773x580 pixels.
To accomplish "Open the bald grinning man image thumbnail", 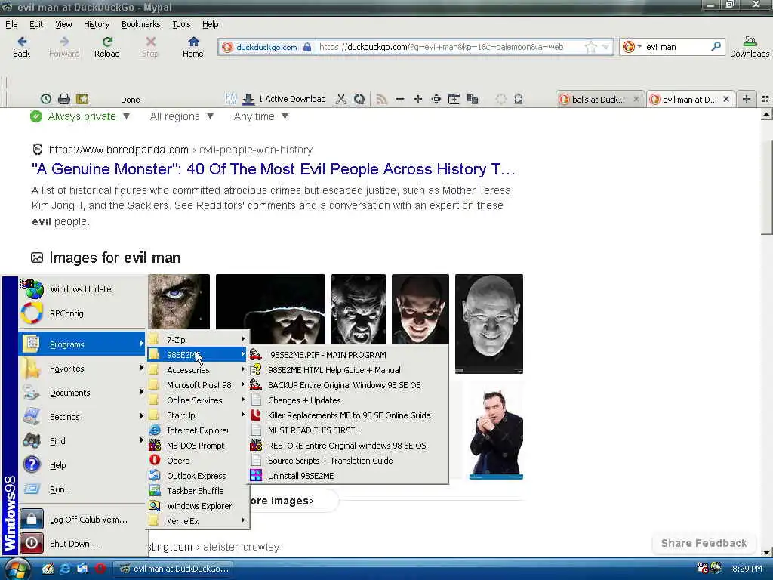I will 488,323.
